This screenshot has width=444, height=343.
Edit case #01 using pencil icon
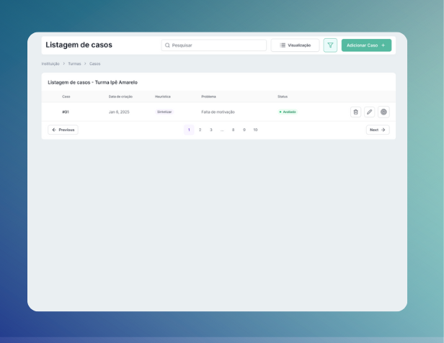(x=369, y=112)
